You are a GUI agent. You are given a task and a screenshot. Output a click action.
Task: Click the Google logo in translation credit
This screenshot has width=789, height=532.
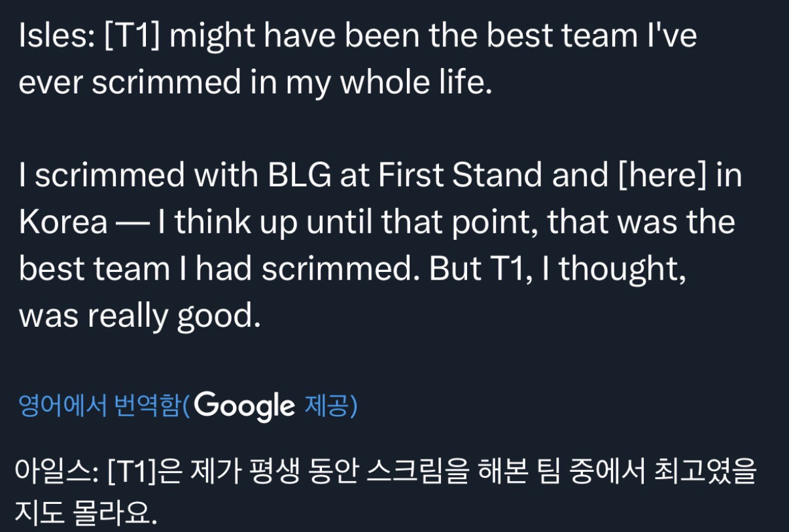(244, 407)
